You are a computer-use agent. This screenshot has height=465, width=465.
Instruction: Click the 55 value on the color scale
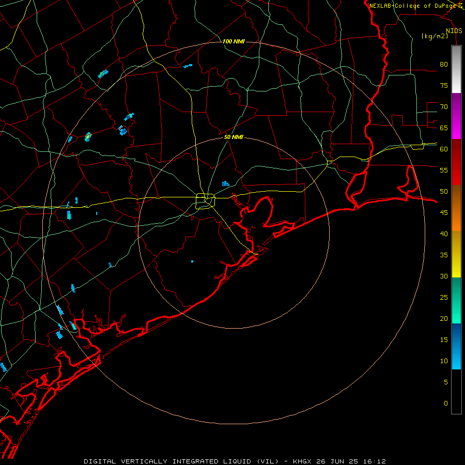click(x=444, y=170)
